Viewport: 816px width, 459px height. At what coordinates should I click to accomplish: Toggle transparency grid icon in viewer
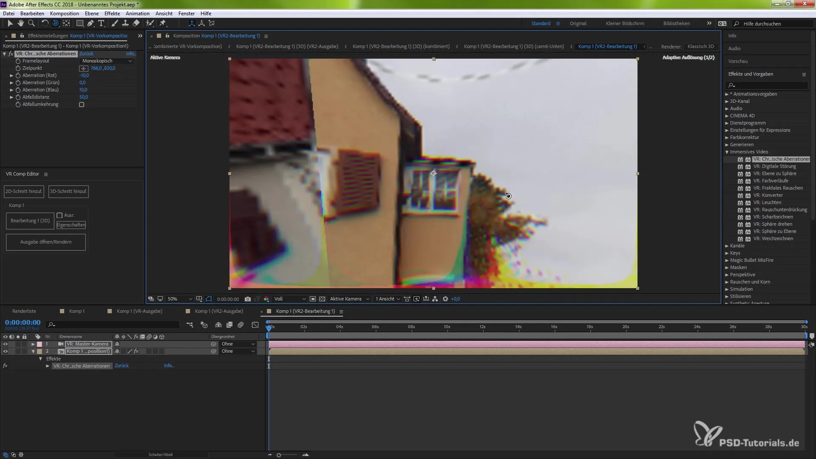tap(322, 299)
